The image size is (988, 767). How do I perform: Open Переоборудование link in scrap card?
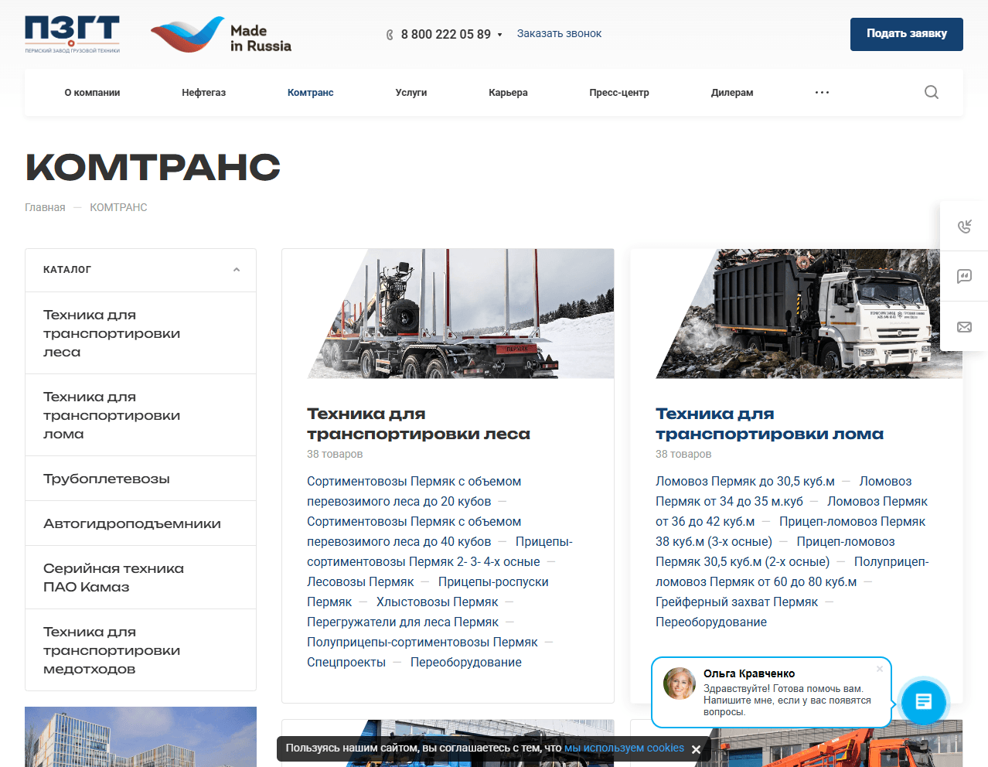point(711,622)
